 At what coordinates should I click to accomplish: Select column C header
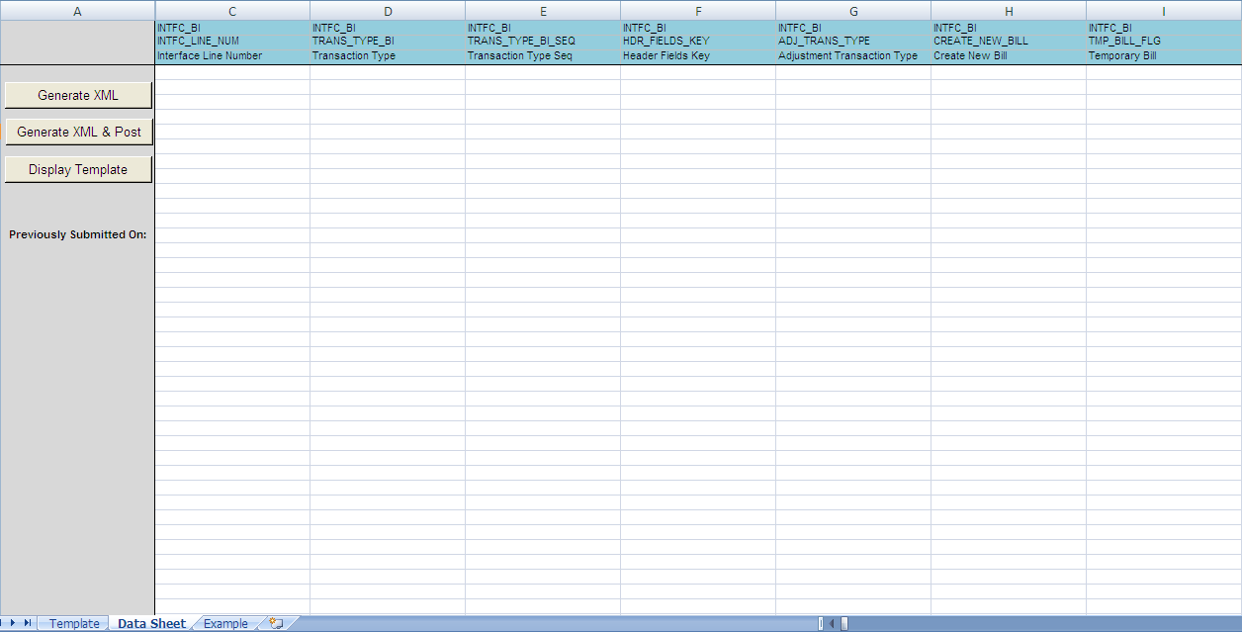(x=232, y=10)
